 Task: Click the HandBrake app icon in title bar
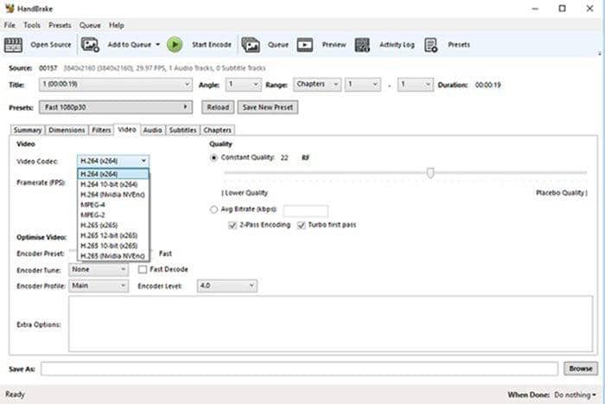pyautogui.click(x=10, y=8)
